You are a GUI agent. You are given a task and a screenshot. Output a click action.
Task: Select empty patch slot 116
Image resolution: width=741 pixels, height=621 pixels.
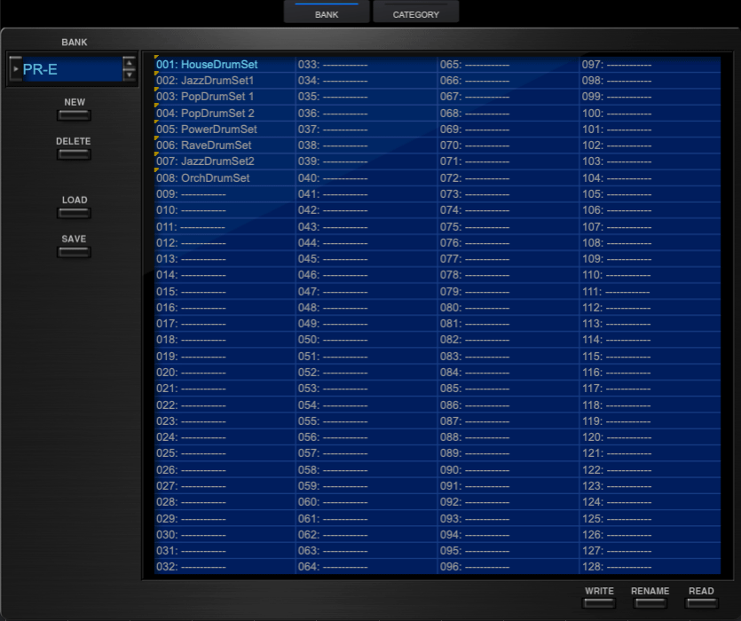[x=650, y=373]
